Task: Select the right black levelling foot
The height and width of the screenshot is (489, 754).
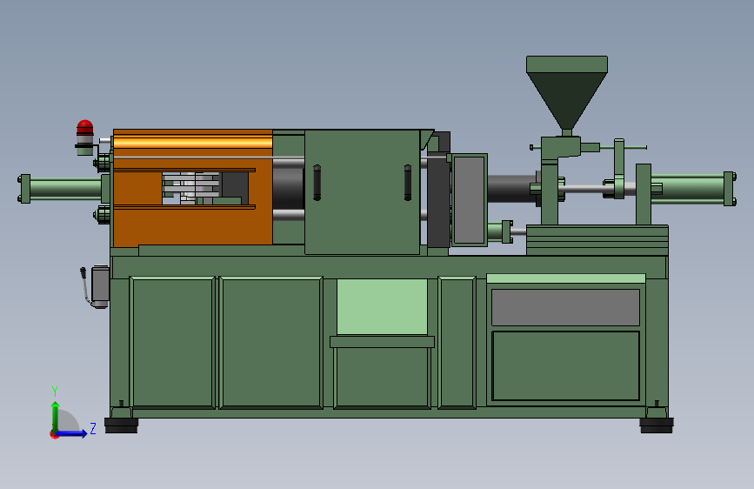Action: tap(657, 425)
